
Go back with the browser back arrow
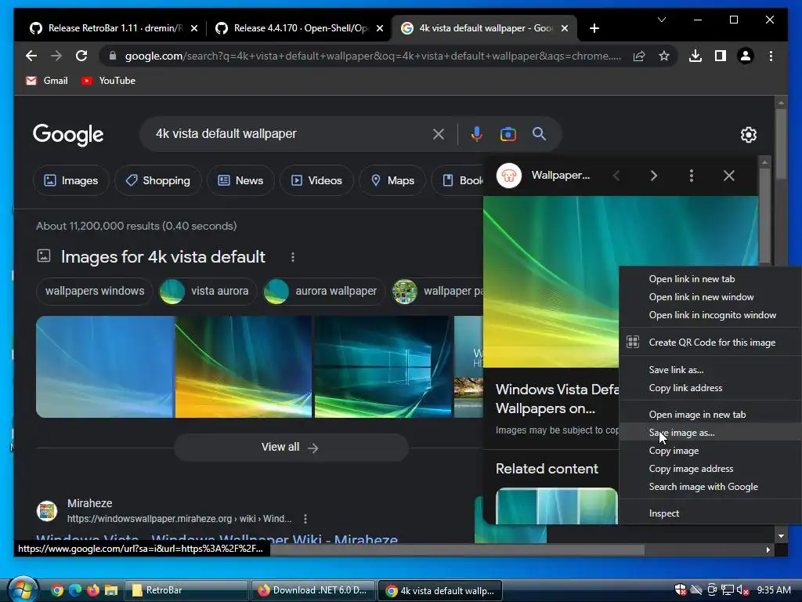[31, 56]
